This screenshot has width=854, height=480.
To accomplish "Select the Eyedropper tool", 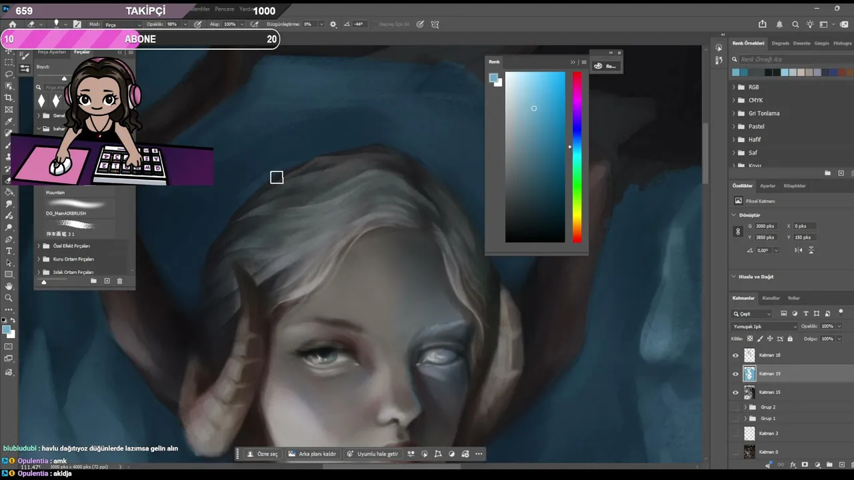I will pyautogui.click(x=9, y=122).
